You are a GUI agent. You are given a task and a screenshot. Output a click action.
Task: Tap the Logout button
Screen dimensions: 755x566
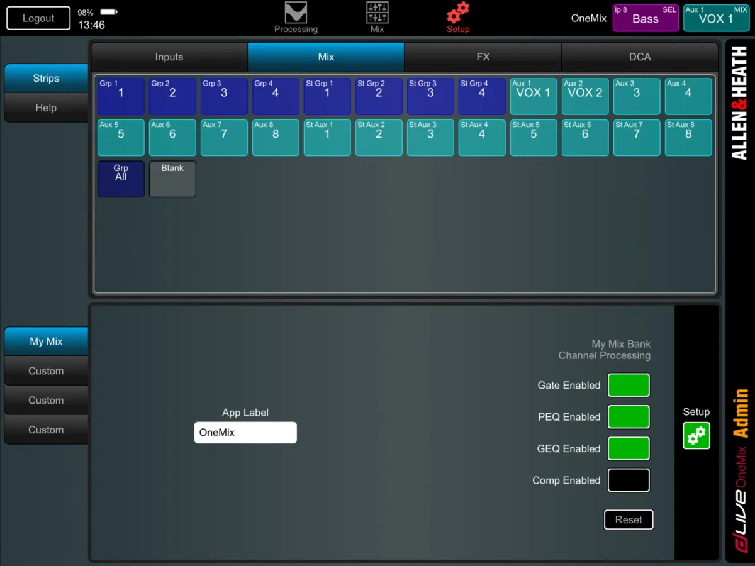click(38, 18)
